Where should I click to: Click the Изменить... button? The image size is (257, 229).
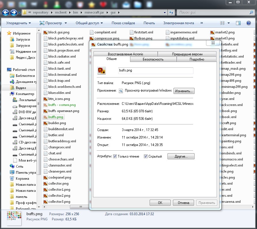[x=184, y=91]
